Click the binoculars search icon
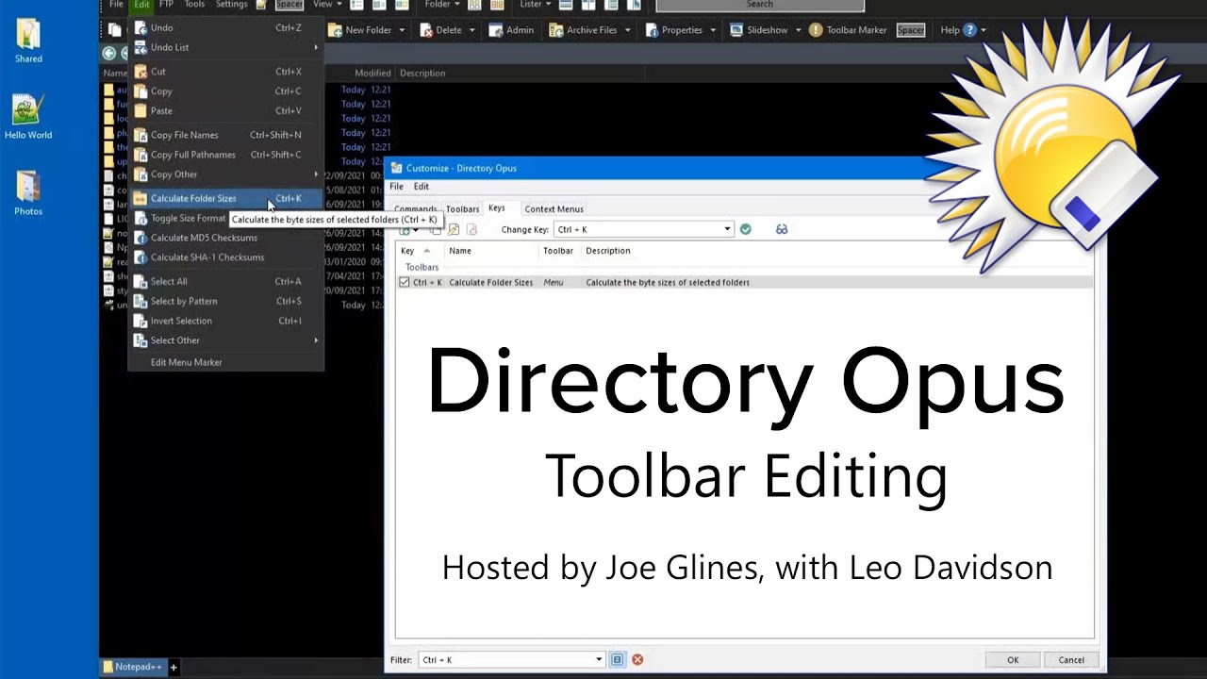This screenshot has width=1207, height=679. 782,229
